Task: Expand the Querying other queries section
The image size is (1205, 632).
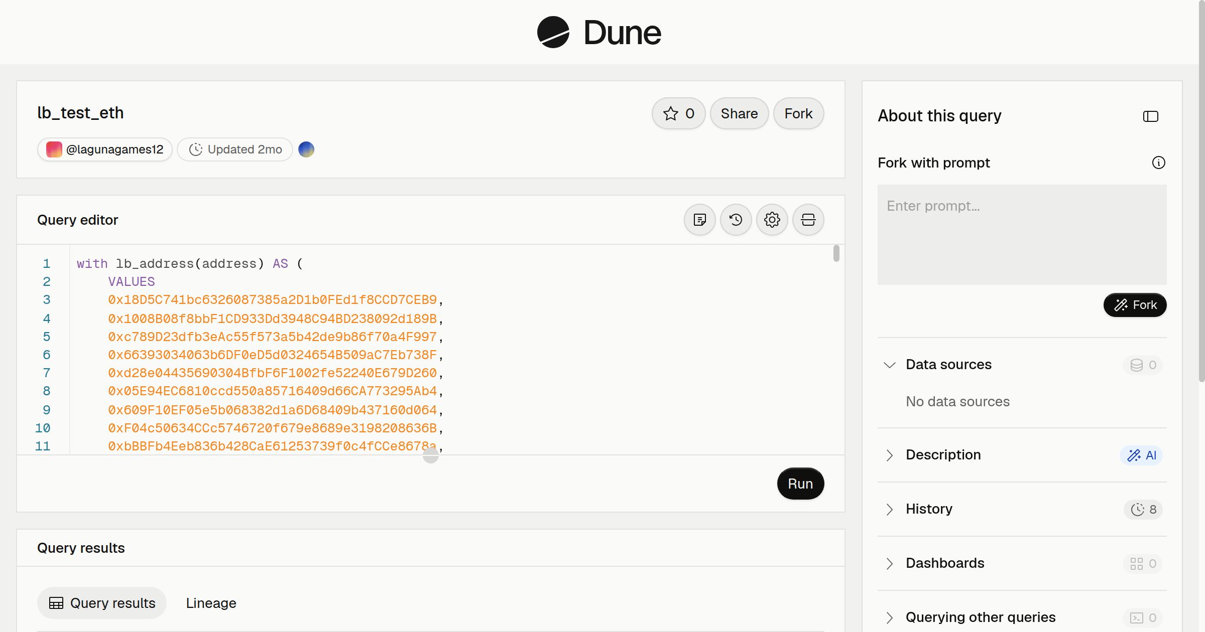Action: coord(889,617)
